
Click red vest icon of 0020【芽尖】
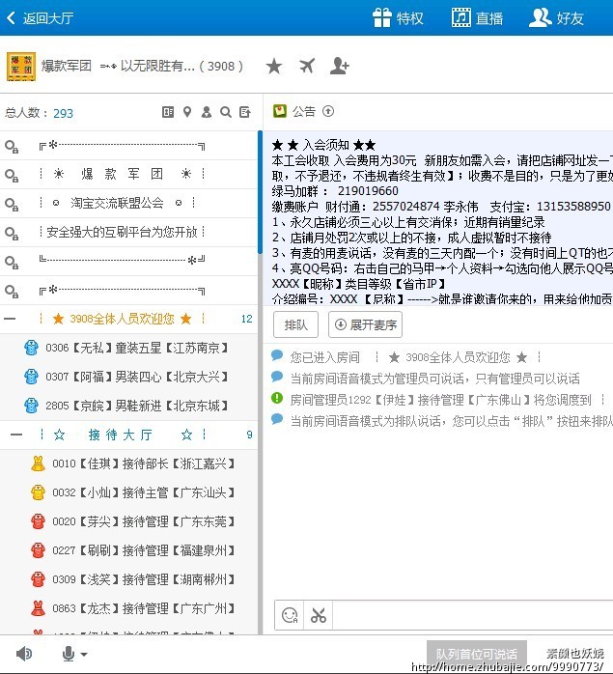[x=38, y=521]
